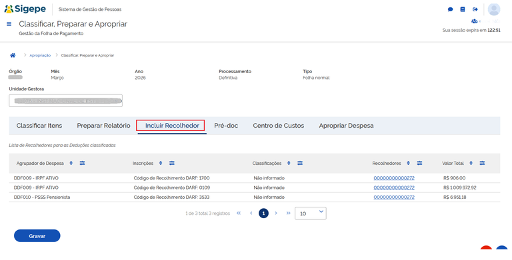Viewport: 512px width, 260px height.
Task: Switch to Pré-doc tab
Action: pos(226,126)
